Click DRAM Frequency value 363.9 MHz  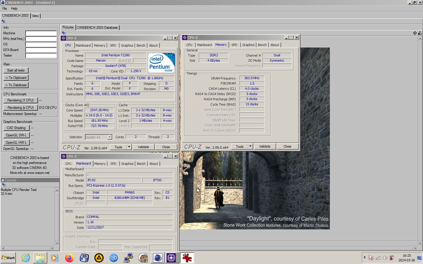tap(252, 78)
